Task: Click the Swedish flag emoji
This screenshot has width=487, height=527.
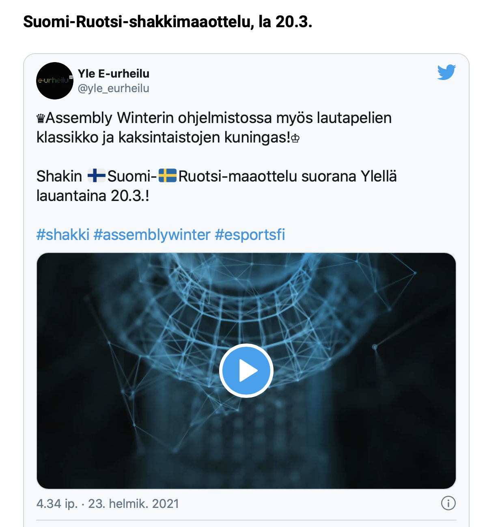Action: (167, 176)
